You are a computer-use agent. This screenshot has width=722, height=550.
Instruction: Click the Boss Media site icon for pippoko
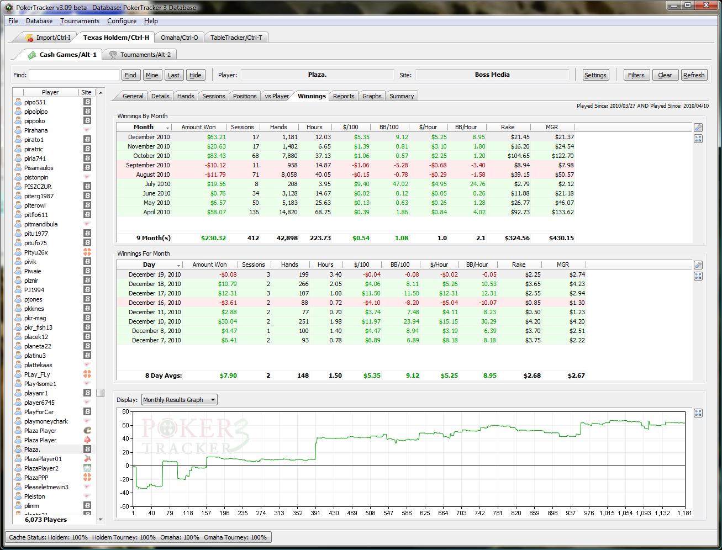(87, 121)
